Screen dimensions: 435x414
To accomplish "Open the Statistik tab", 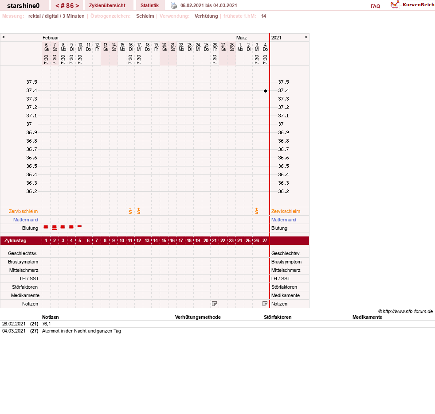I will [149, 5].
